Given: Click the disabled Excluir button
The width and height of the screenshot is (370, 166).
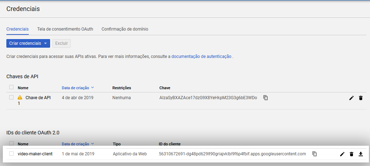Looking at the screenshot, I should click(x=61, y=43).
